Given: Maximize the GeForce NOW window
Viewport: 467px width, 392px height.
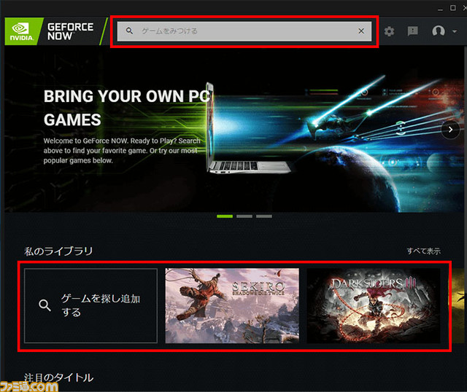Looking at the screenshot, I should (x=452, y=8).
